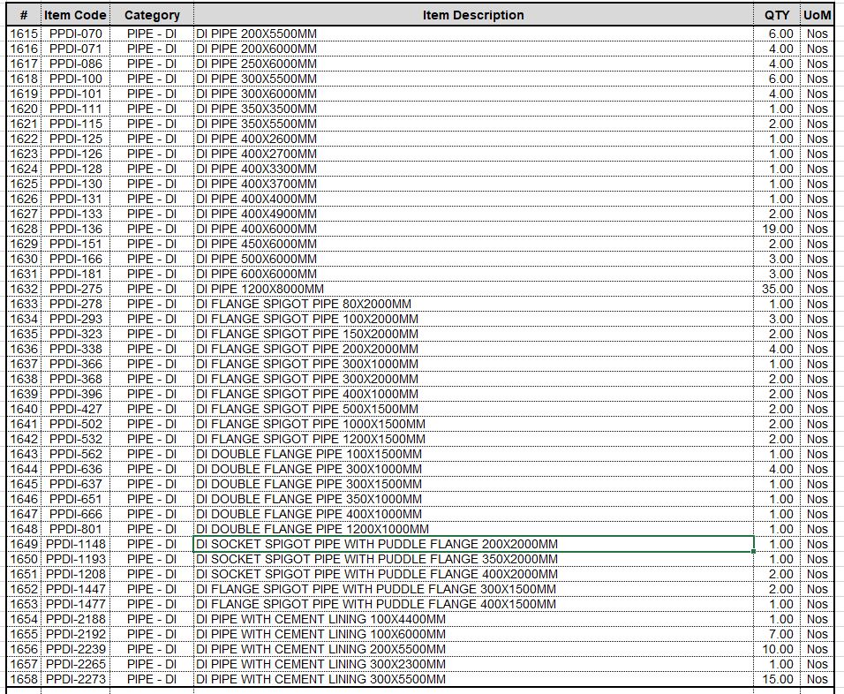Click DI FLANGE SPIGOT PIPE 80X2000MM cell
This screenshot has width=844, height=694.
click(303, 304)
